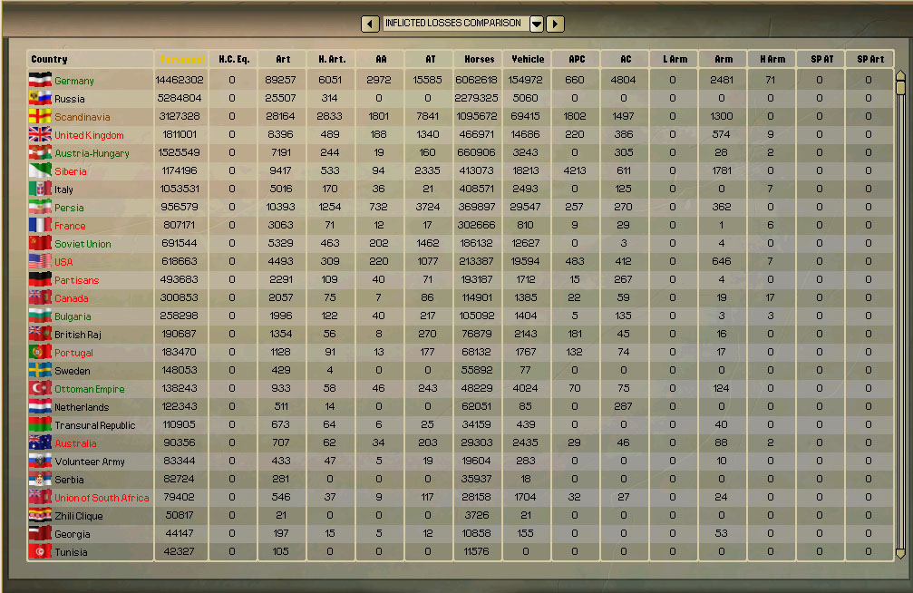913x593 pixels.
Task: Sort by Vehicle column header
Action: 528,60
